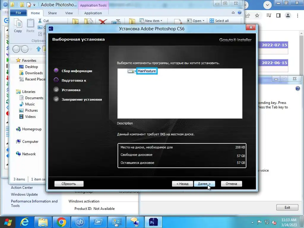The width and height of the screenshot is (304, 228).
Task: Open the Application ribbon tab
Action: 93,13
